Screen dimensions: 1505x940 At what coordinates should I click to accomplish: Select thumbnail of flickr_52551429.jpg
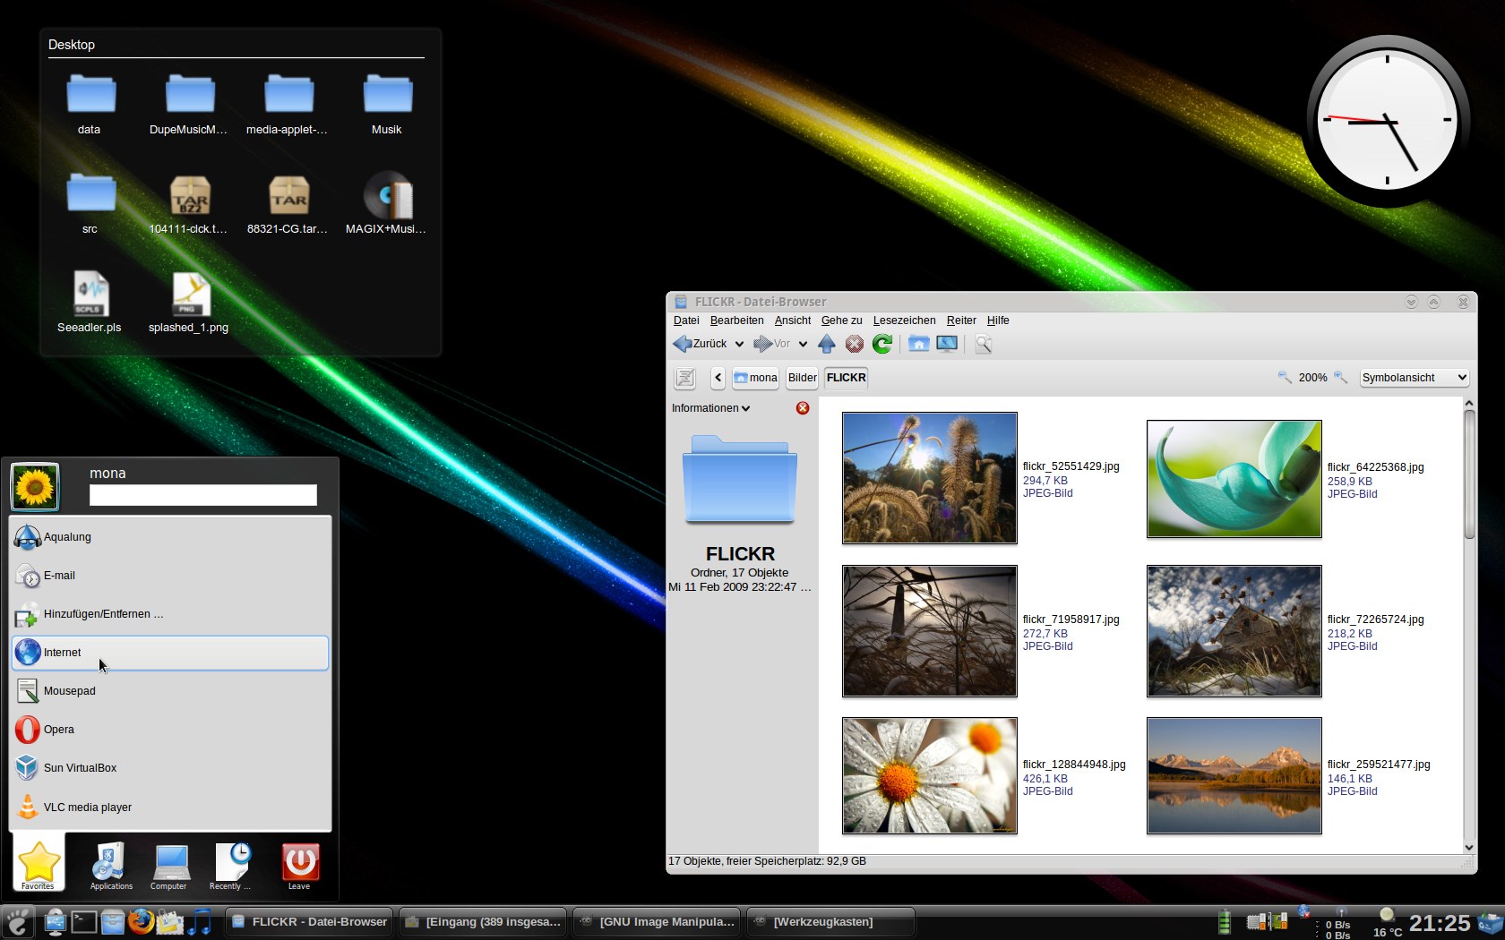click(930, 478)
